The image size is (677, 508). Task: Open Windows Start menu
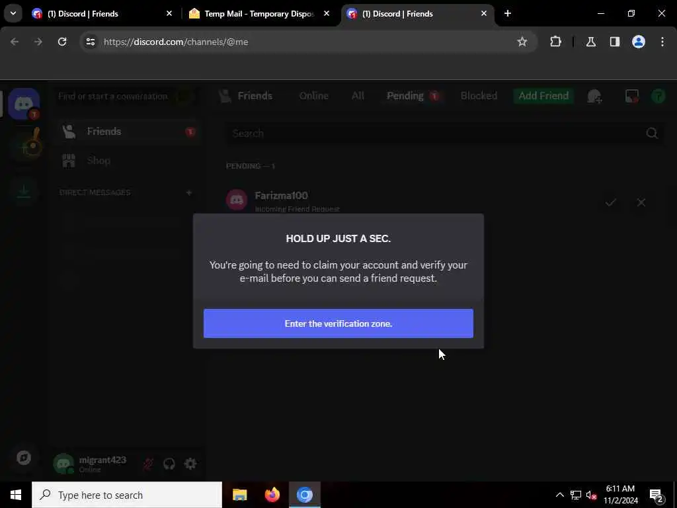[16, 495]
